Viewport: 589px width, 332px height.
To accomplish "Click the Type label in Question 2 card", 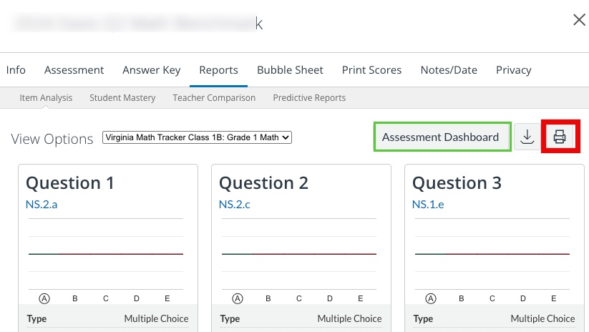I will click(230, 319).
